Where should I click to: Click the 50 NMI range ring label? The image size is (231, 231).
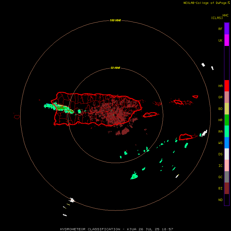tap(115, 68)
